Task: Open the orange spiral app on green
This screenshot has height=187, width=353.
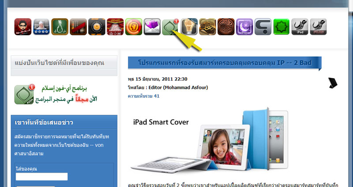Action: coord(134,27)
